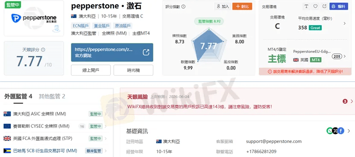Click the Facebook social icon

pos(341,131)
